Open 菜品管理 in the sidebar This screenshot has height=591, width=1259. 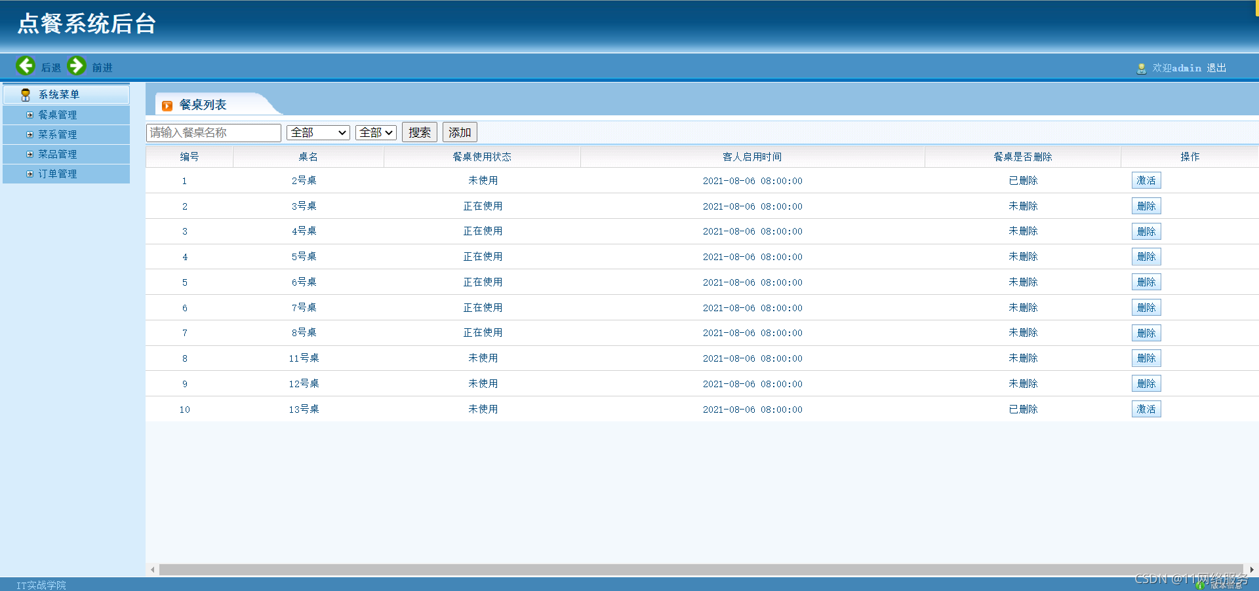coord(58,154)
